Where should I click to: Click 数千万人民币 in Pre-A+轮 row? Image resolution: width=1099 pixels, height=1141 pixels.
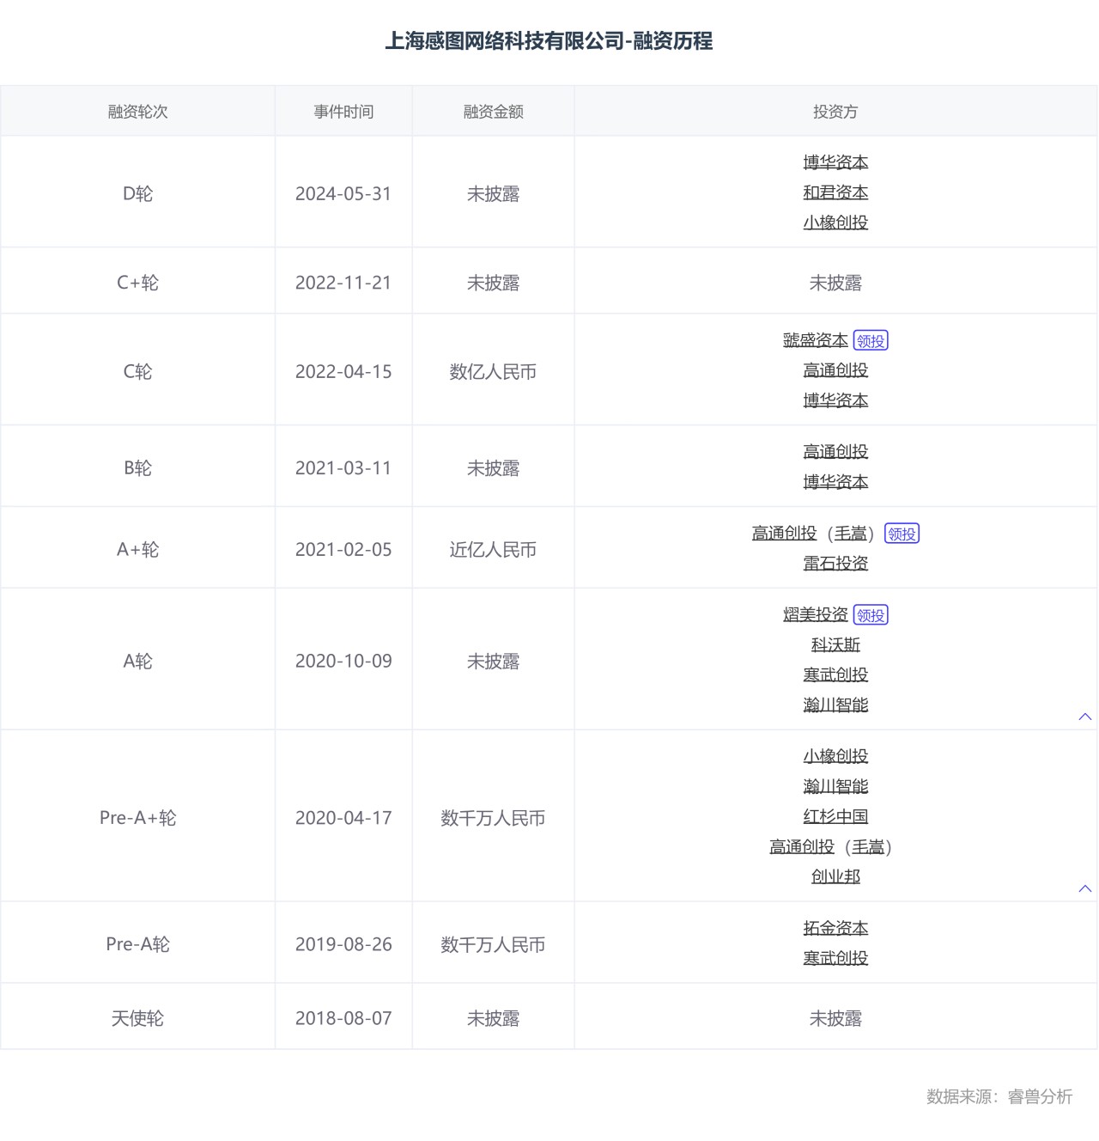click(493, 818)
